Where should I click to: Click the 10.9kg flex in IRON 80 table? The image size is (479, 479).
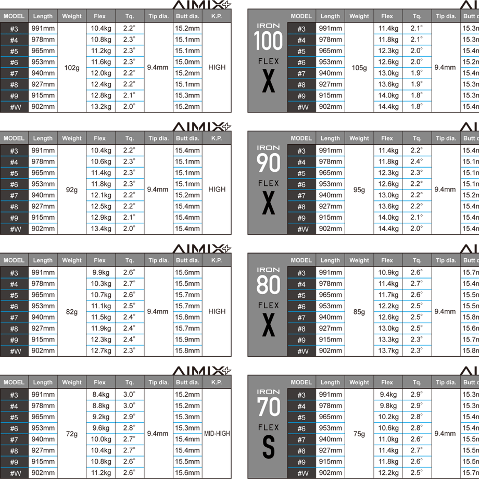388,272
